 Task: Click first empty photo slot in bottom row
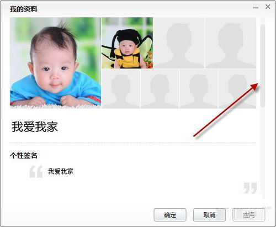point(121,88)
